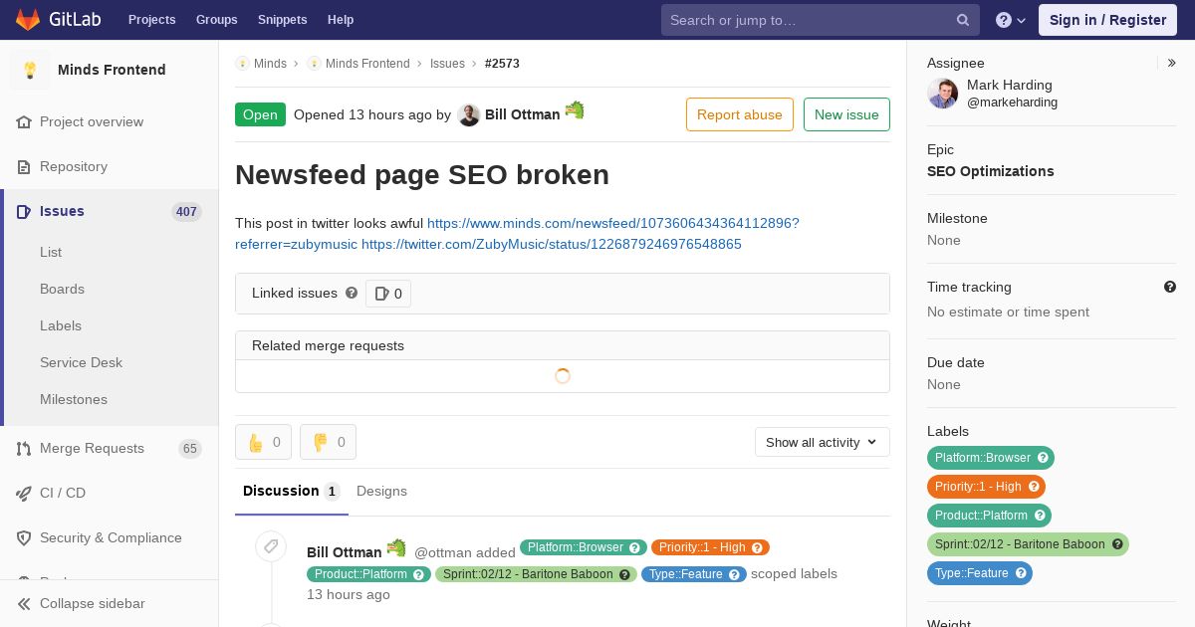Screen dimensions: 1195x627
Task: Open the Help question mark menu
Action: 1011,20
